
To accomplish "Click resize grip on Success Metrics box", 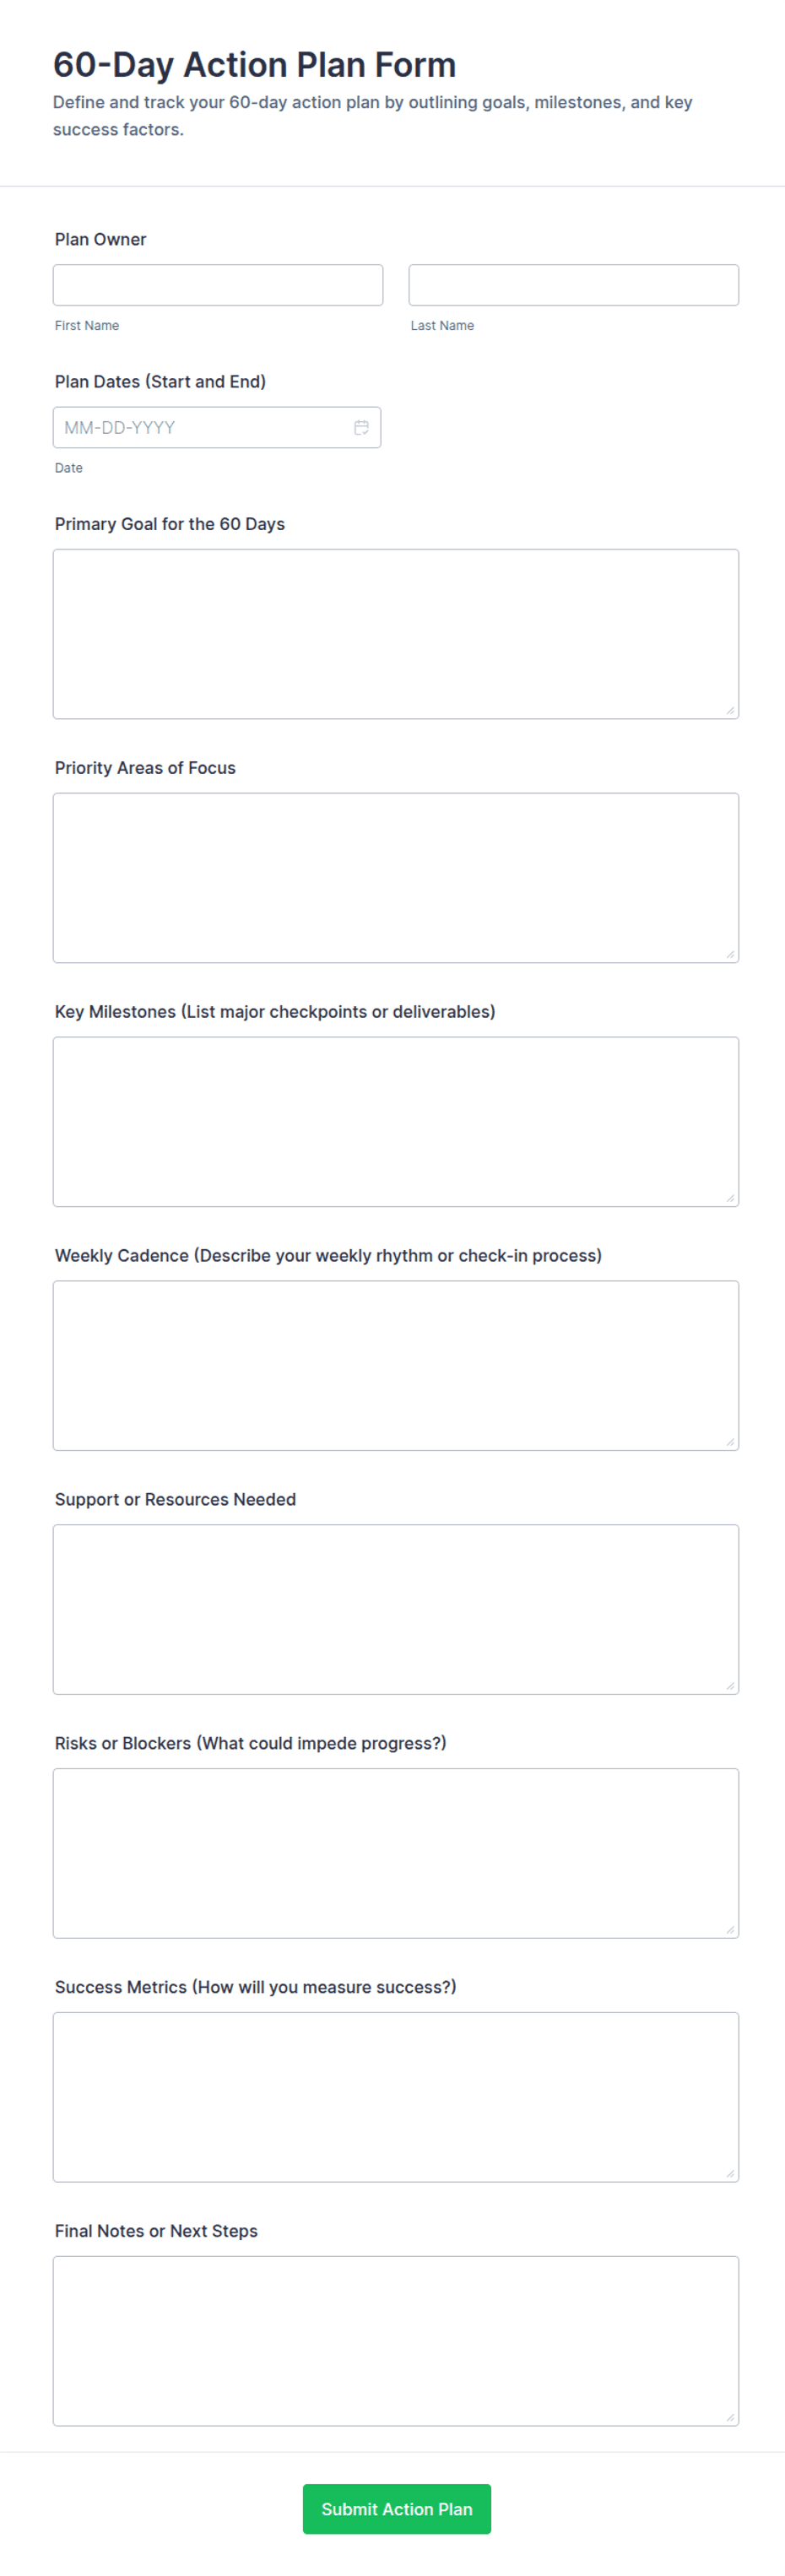I will 731,2175.
